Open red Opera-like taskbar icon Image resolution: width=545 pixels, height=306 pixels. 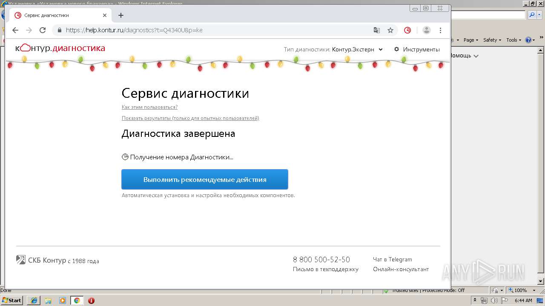click(91, 300)
